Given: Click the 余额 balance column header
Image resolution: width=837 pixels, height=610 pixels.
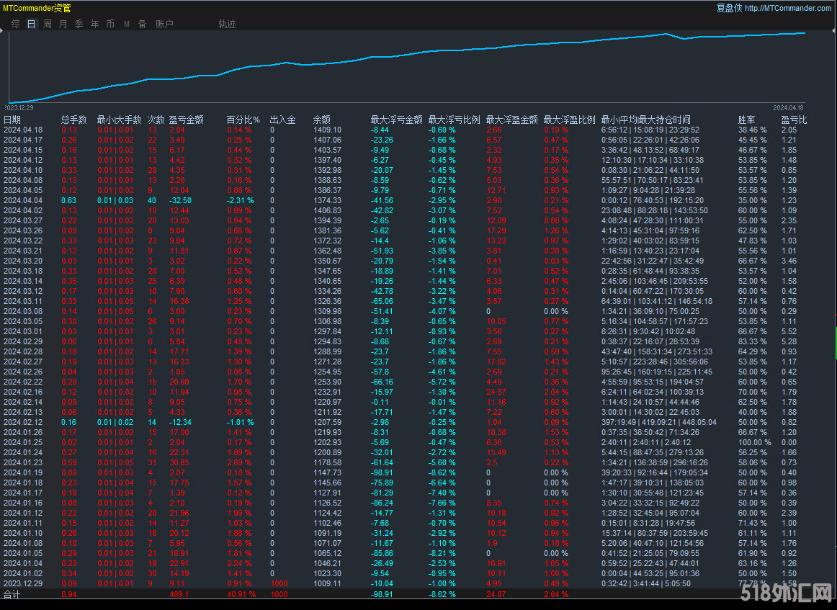Looking at the screenshot, I should coord(321,120).
